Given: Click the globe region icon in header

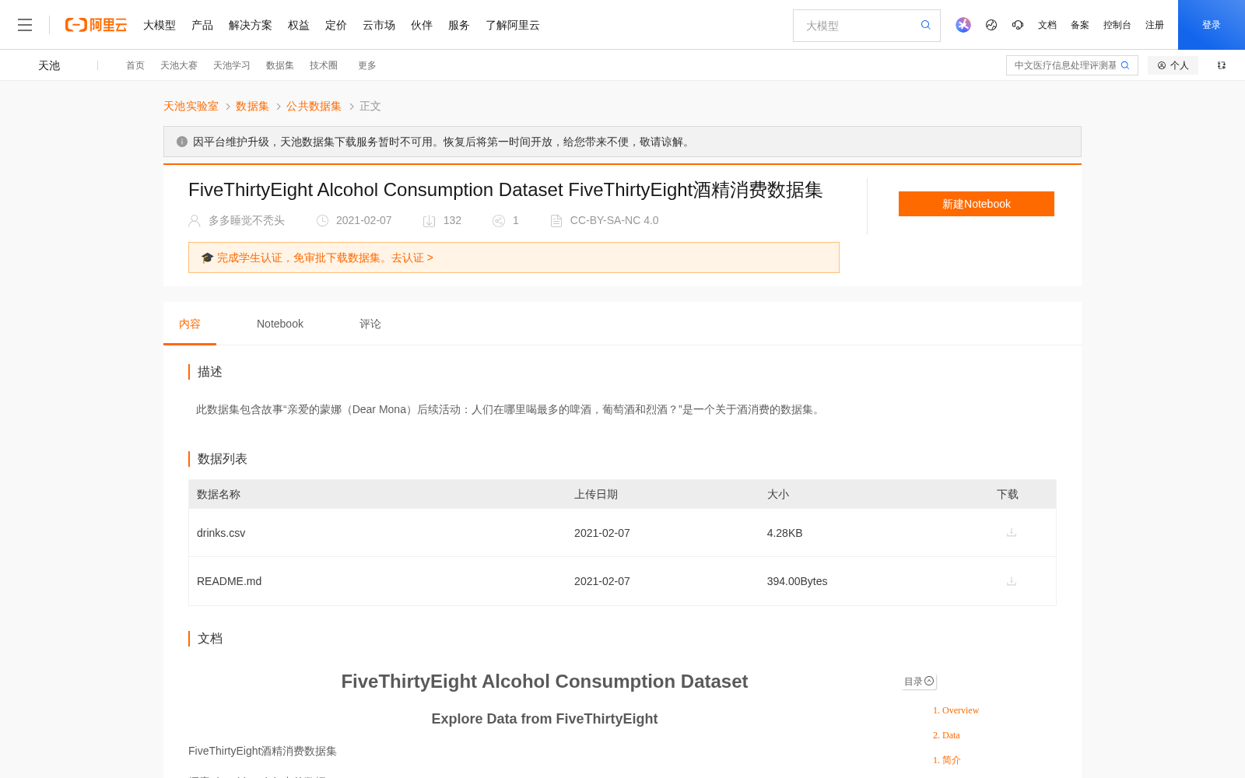Looking at the screenshot, I should 991,25.
